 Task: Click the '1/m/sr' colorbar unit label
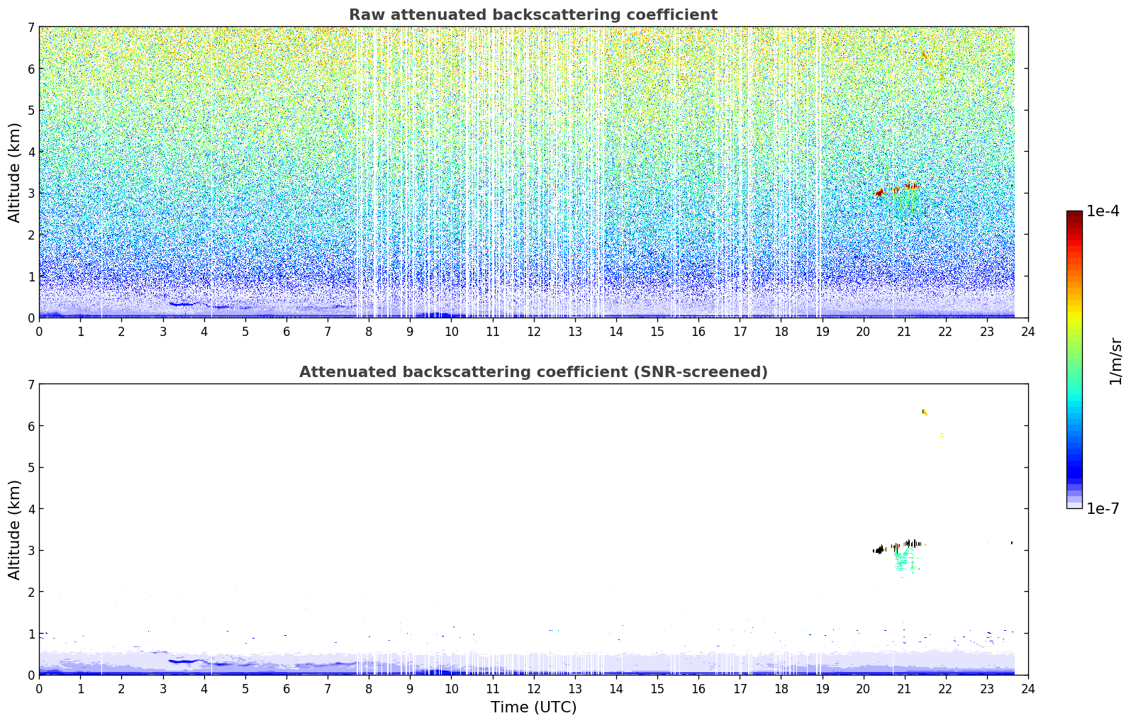[x=1115, y=361]
